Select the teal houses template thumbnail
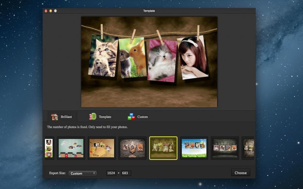The height and width of the screenshot is (189, 303). [71, 148]
